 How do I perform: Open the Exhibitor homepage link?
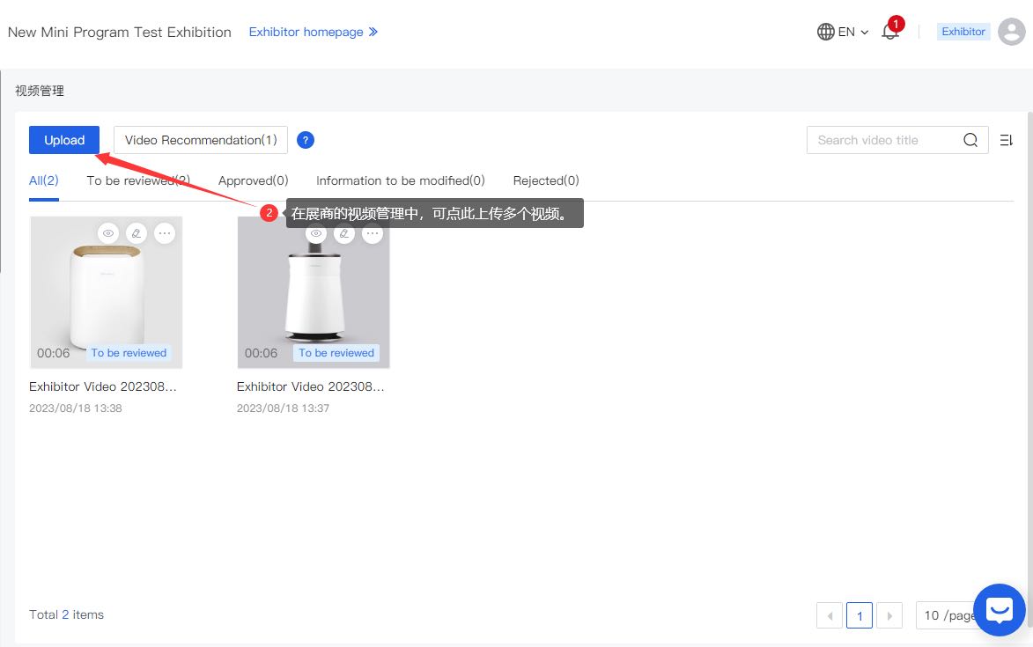(x=313, y=32)
